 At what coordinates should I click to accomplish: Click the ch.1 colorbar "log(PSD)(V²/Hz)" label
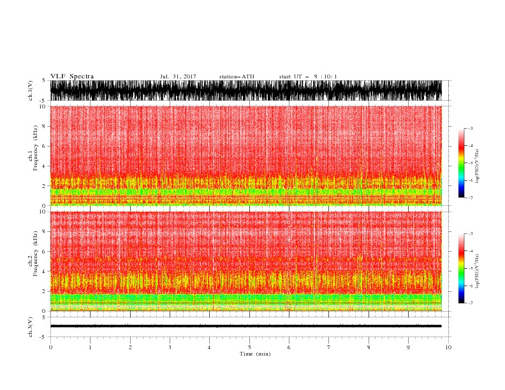pyautogui.click(x=477, y=166)
